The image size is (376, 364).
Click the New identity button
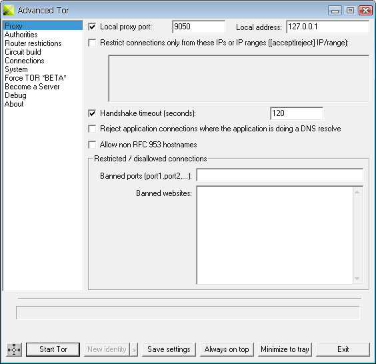tap(107, 349)
